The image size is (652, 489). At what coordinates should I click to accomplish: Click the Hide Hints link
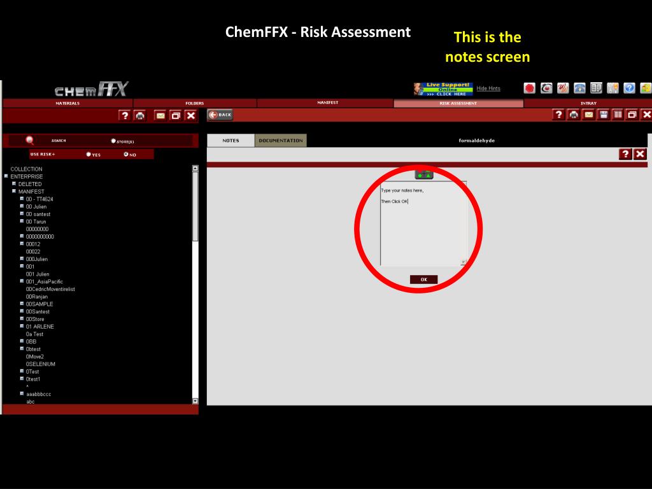click(x=488, y=89)
